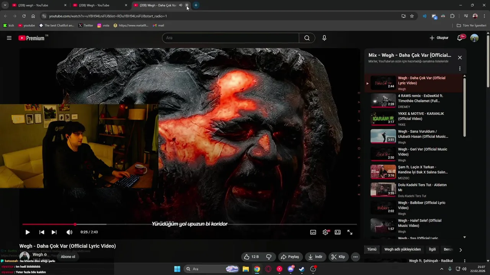Subscribe using Abone ol button
Image resolution: width=490 pixels, height=275 pixels.
pyautogui.click(x=68, y=257)
